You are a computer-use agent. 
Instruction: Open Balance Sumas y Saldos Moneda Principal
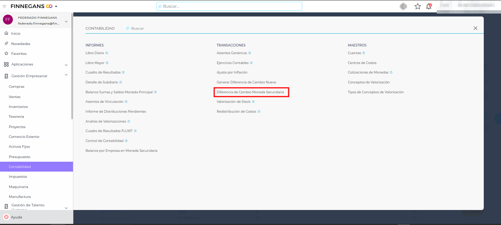119,92
